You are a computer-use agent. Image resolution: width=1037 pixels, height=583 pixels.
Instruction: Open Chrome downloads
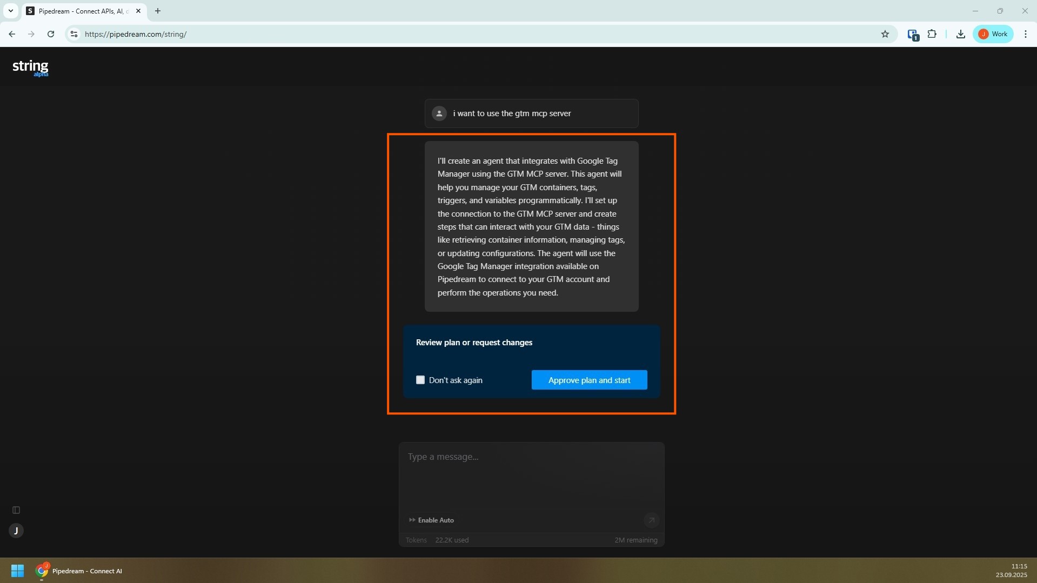point(960,34)
